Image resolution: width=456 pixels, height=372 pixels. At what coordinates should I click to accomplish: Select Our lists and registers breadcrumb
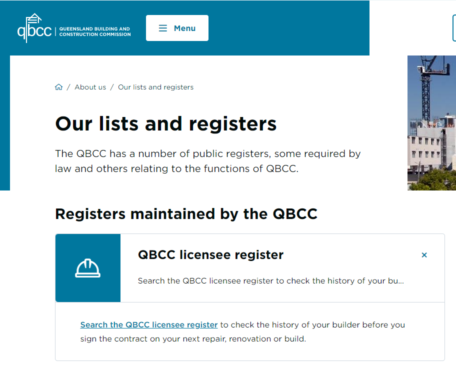click(155, 87)
